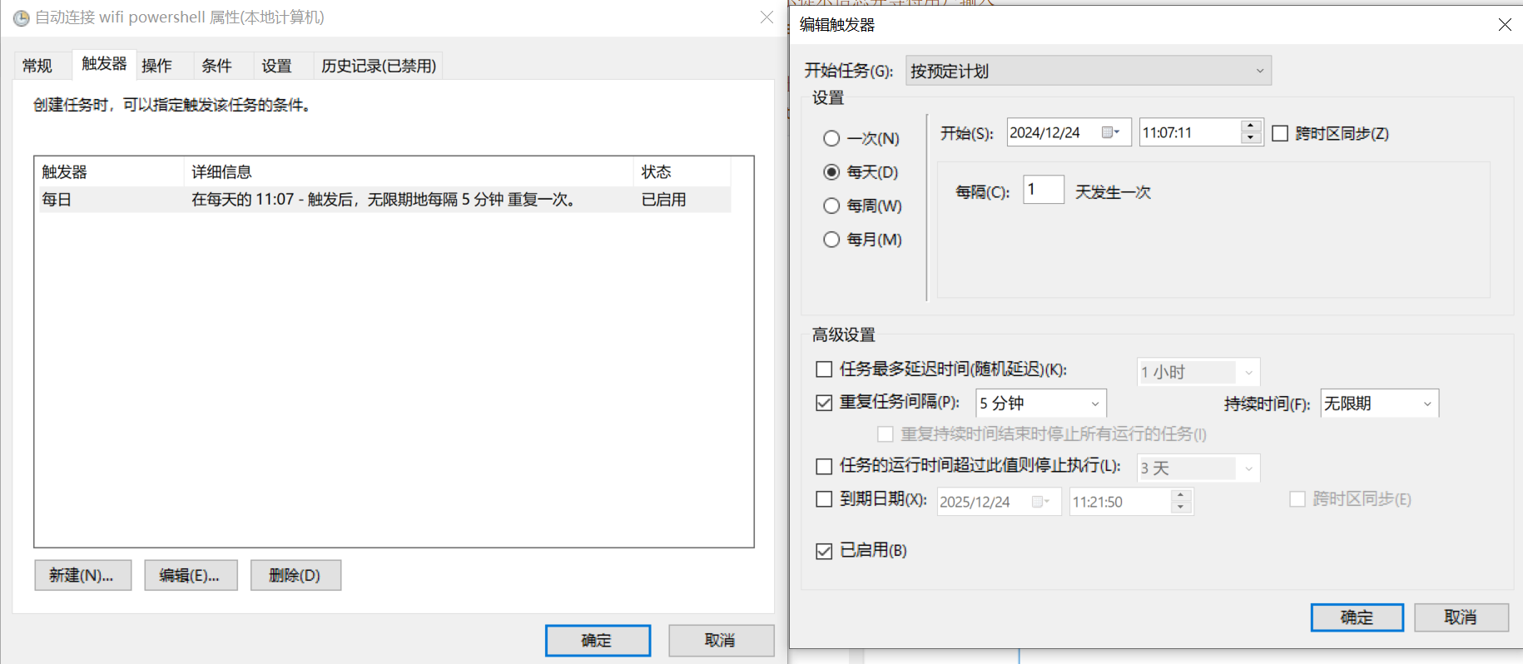Toggle the 跨时区同步(Z) checkbox
Image resolution: width=1523 pixels, height=664 pixels.
pyautogui.click(x=1280, y=133)
